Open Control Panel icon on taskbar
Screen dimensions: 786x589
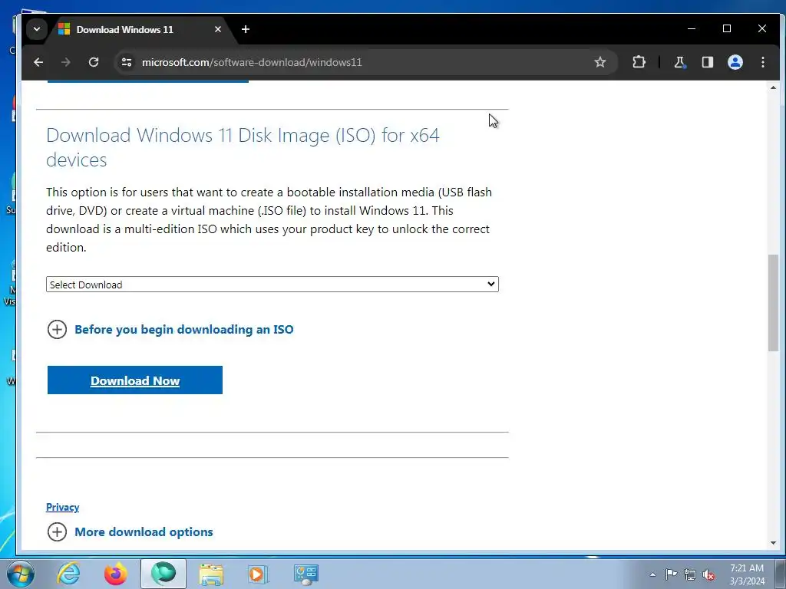click(305, 574)
